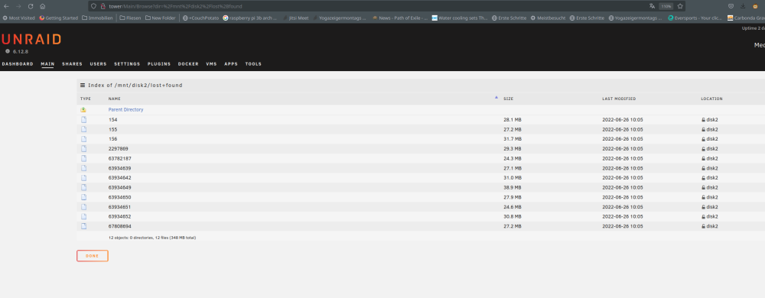Open the Most Visited bookmarks folder
765x298 pixels.
pyautogui.click(x=18, y=18)
